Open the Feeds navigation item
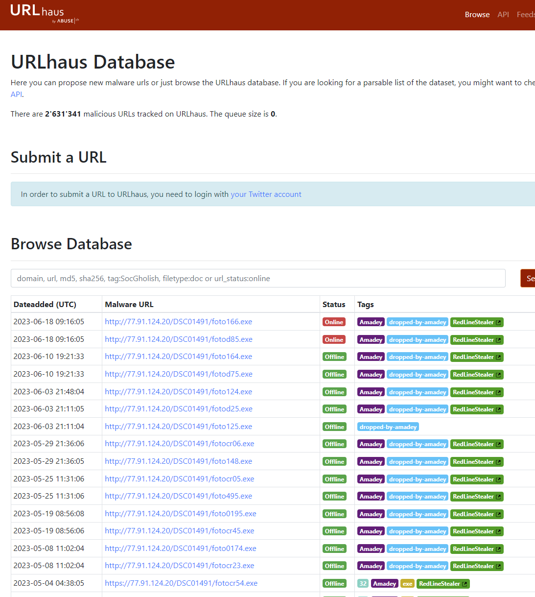The image size is (535, 597). click(x=526, y=15)
